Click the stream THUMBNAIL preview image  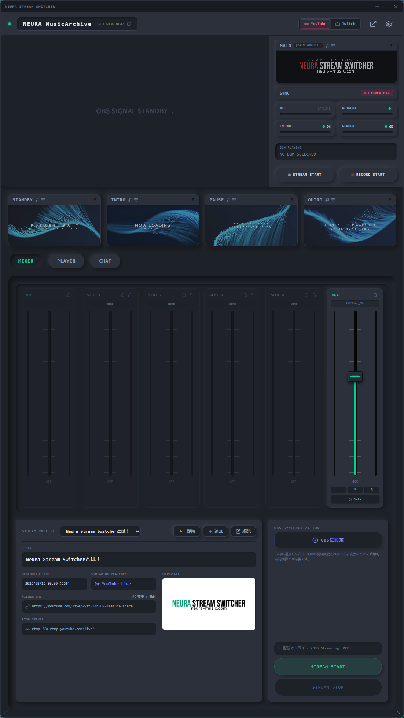(x=209, y=604)
